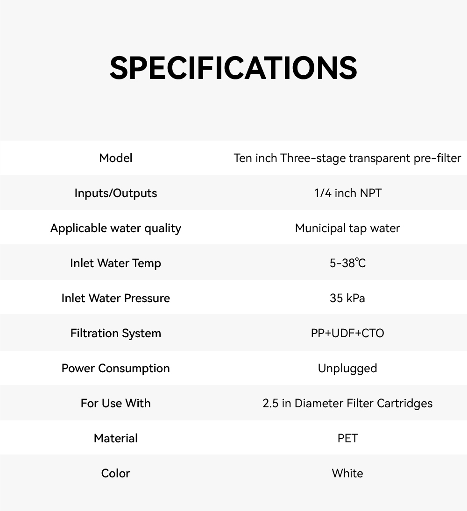Select the 'Applicable water quality' label
This screenshot has width=467, height=511.
[116, 228]
